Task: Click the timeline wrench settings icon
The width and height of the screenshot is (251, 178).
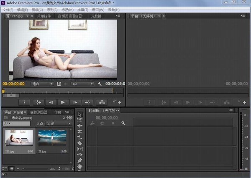Action: pyautogui.click(x=123, y=123)
